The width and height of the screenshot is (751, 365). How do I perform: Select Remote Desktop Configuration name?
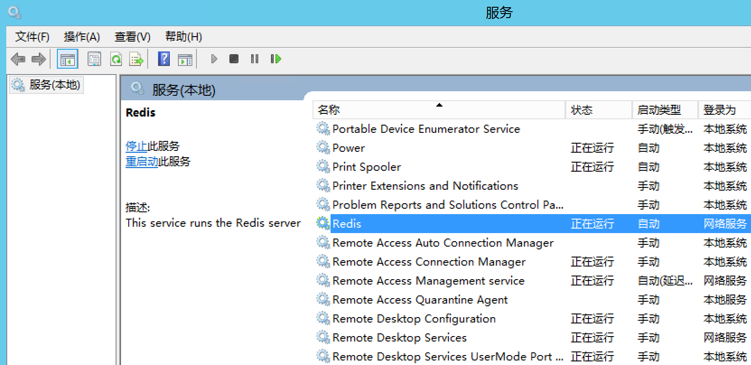(x=414, y=318)
